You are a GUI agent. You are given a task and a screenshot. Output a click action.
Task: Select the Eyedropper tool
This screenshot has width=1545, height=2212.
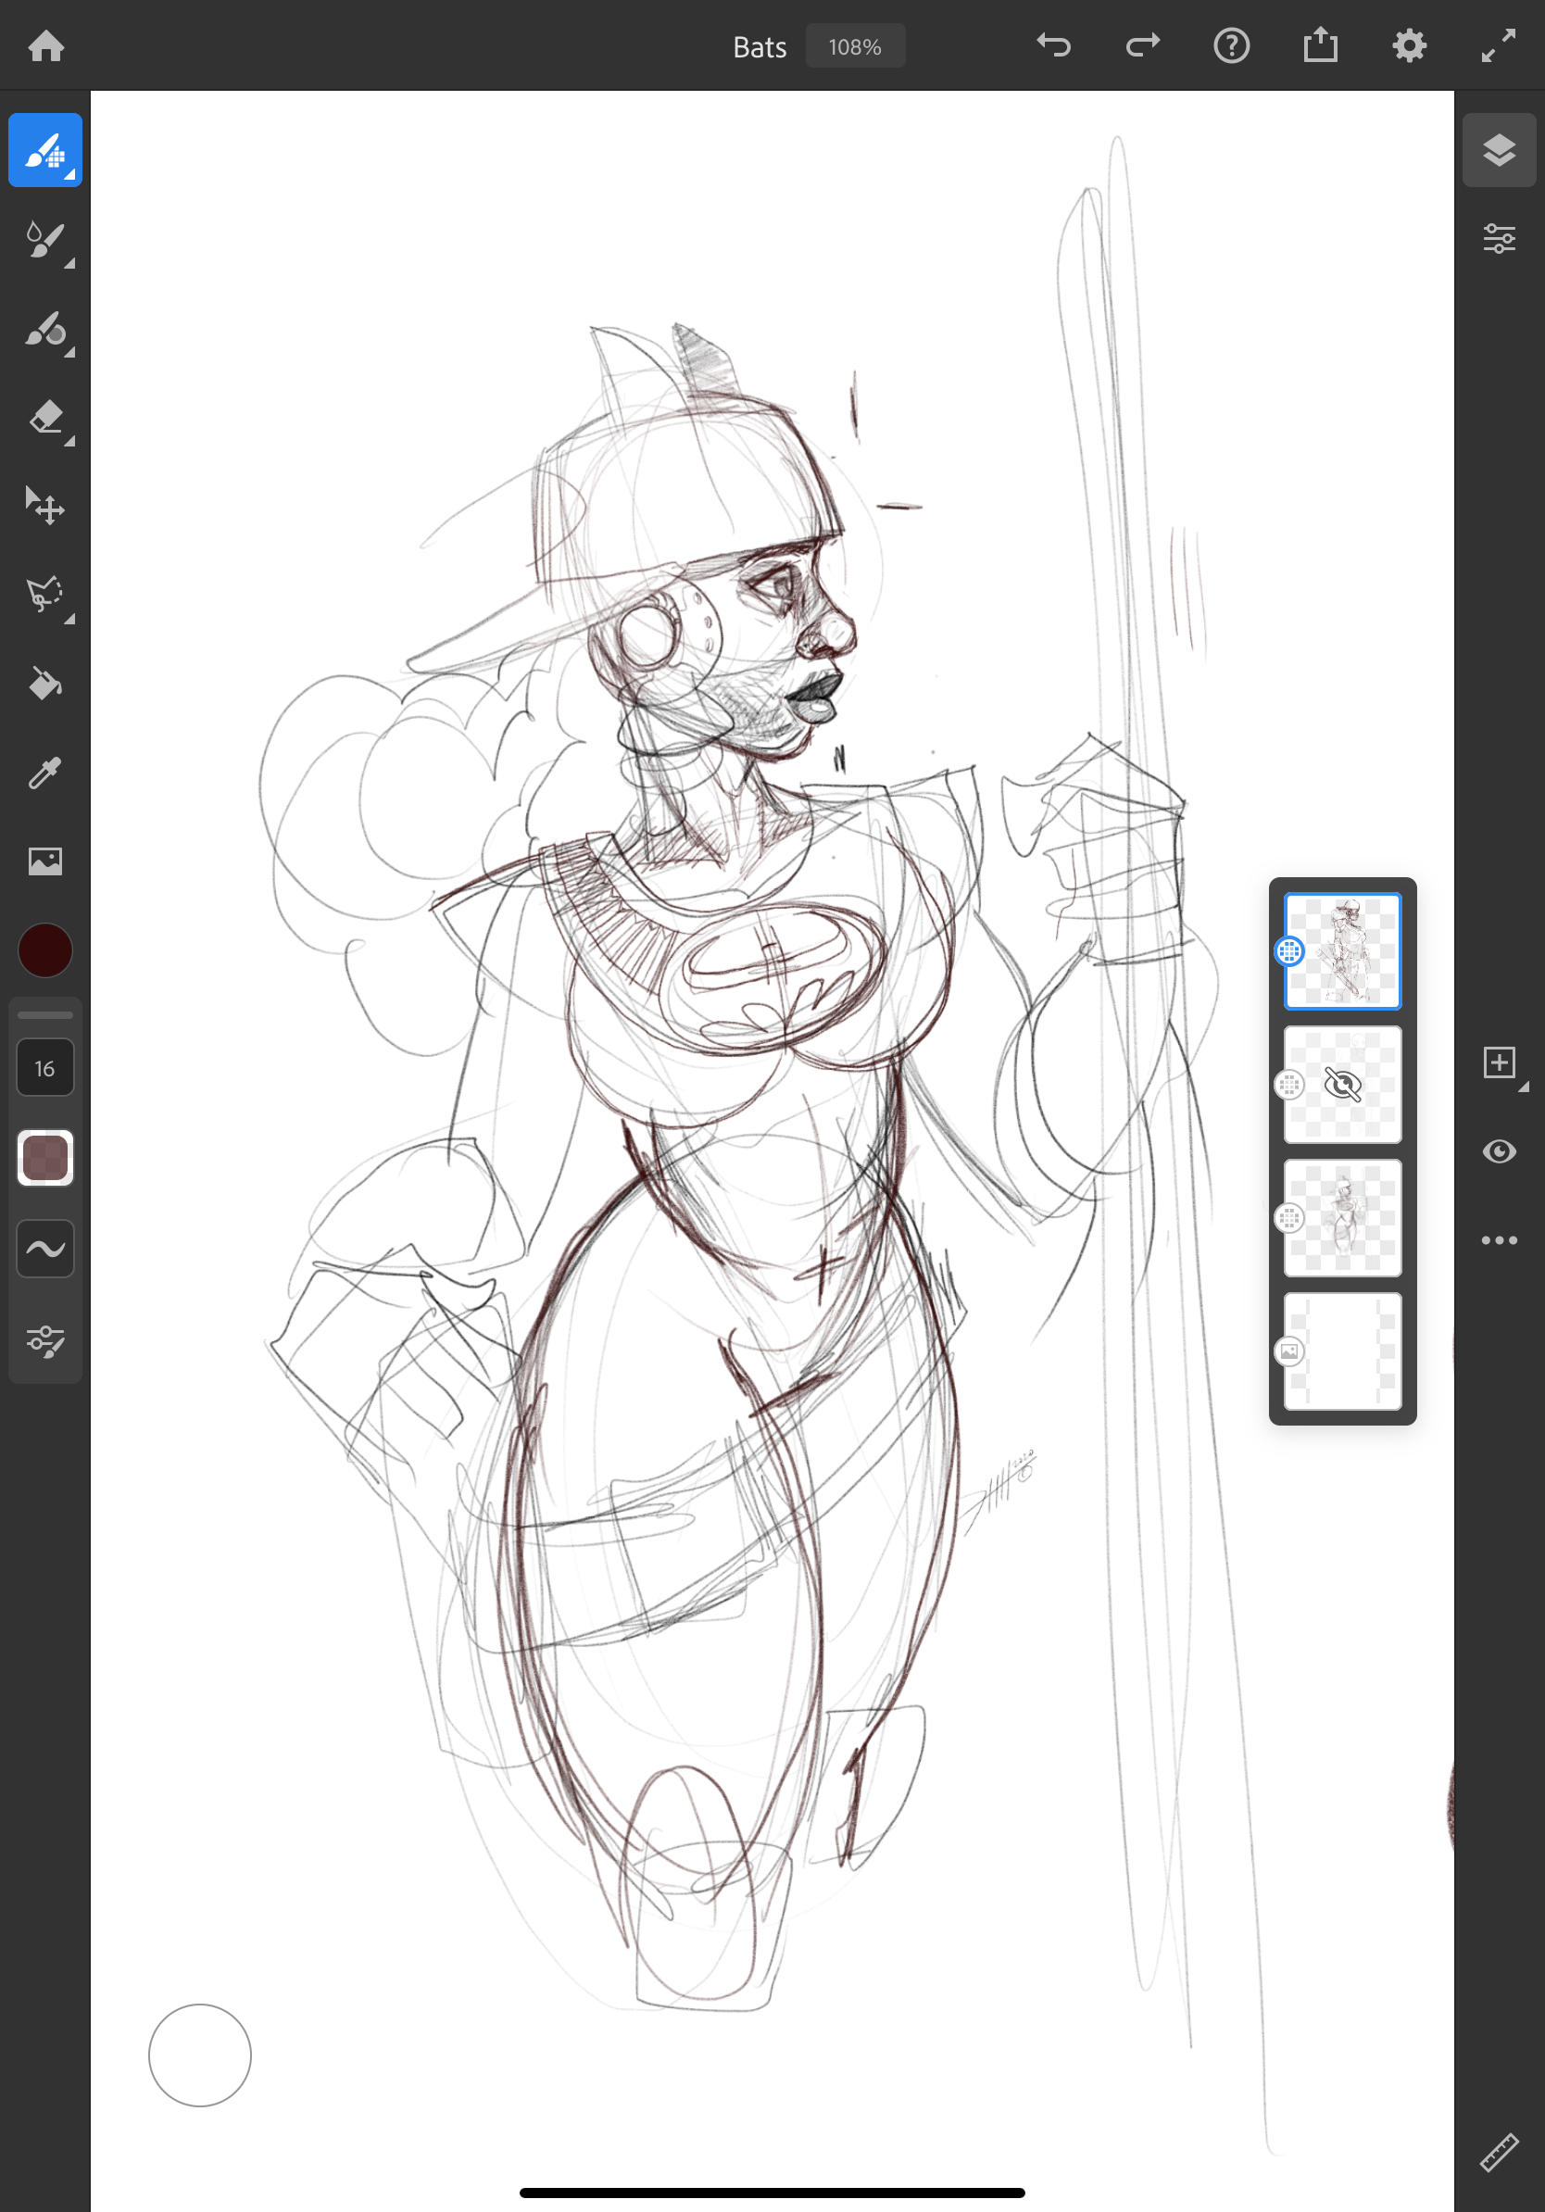click(x=45, y=773)
